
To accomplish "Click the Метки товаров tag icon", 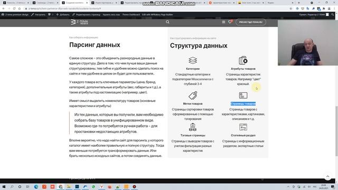I will (x=193, y=96).
